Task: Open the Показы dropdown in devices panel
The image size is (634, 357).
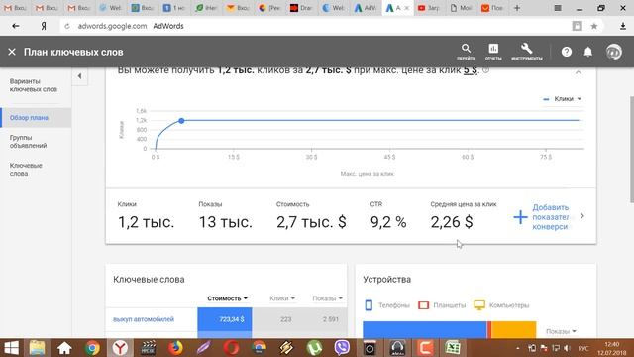Action: click(562, 331)
